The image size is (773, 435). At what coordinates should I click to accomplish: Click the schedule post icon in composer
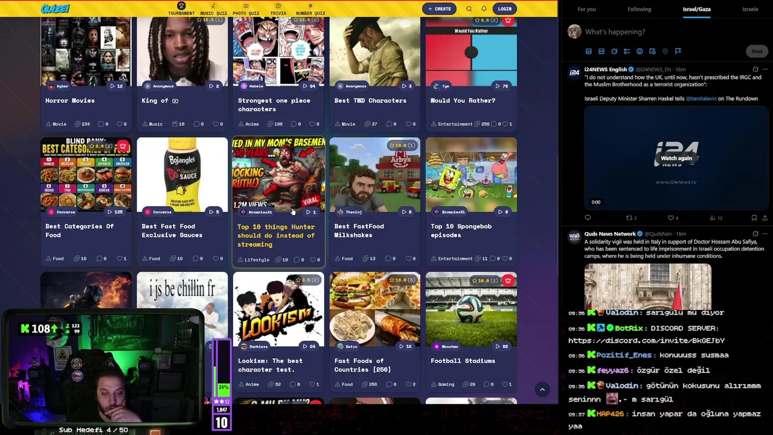652,51
